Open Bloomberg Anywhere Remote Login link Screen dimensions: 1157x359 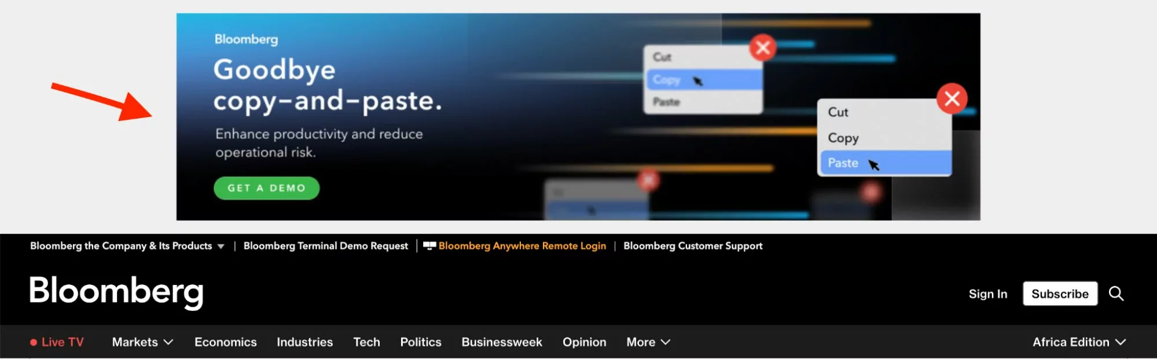[522, 246]
